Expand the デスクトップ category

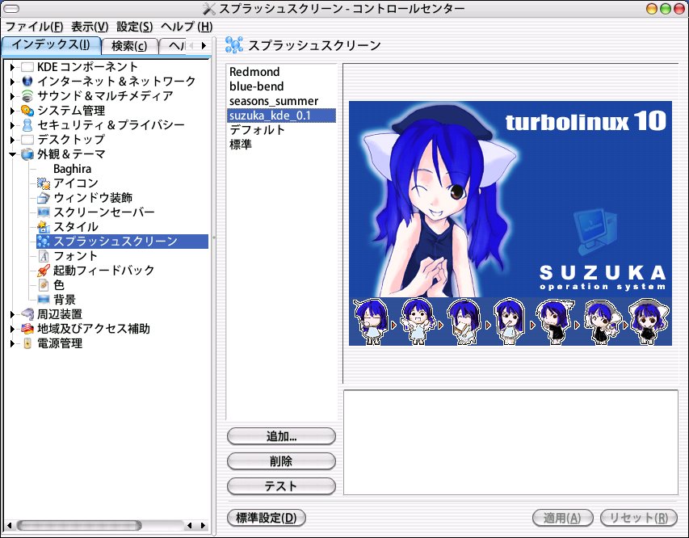point(12,140)
